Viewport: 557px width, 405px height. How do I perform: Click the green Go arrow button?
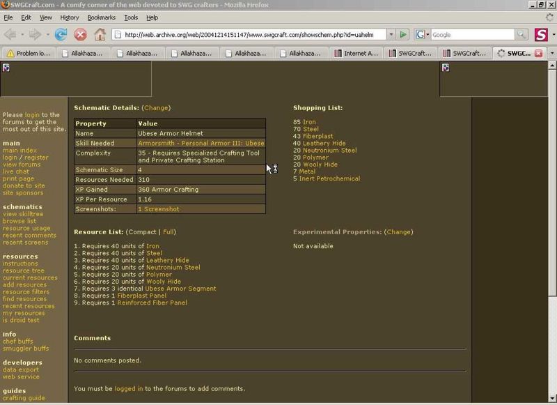(x=404, y=34)
